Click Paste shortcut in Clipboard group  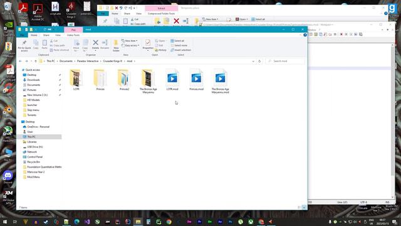coord(60,50)
